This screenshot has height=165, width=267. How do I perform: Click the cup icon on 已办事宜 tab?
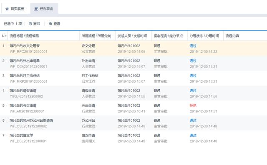[36, 9]
